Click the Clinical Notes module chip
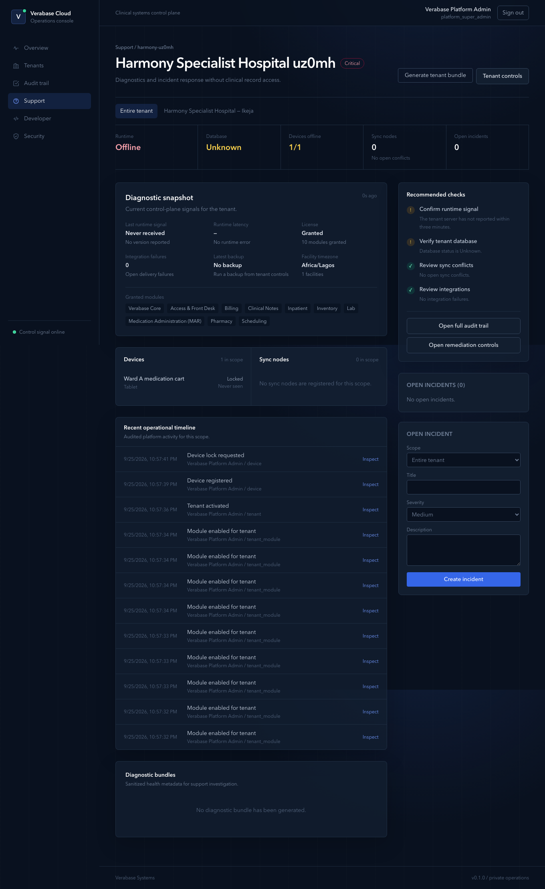Viewport: 545px width, 889px height. coord(263,308)
